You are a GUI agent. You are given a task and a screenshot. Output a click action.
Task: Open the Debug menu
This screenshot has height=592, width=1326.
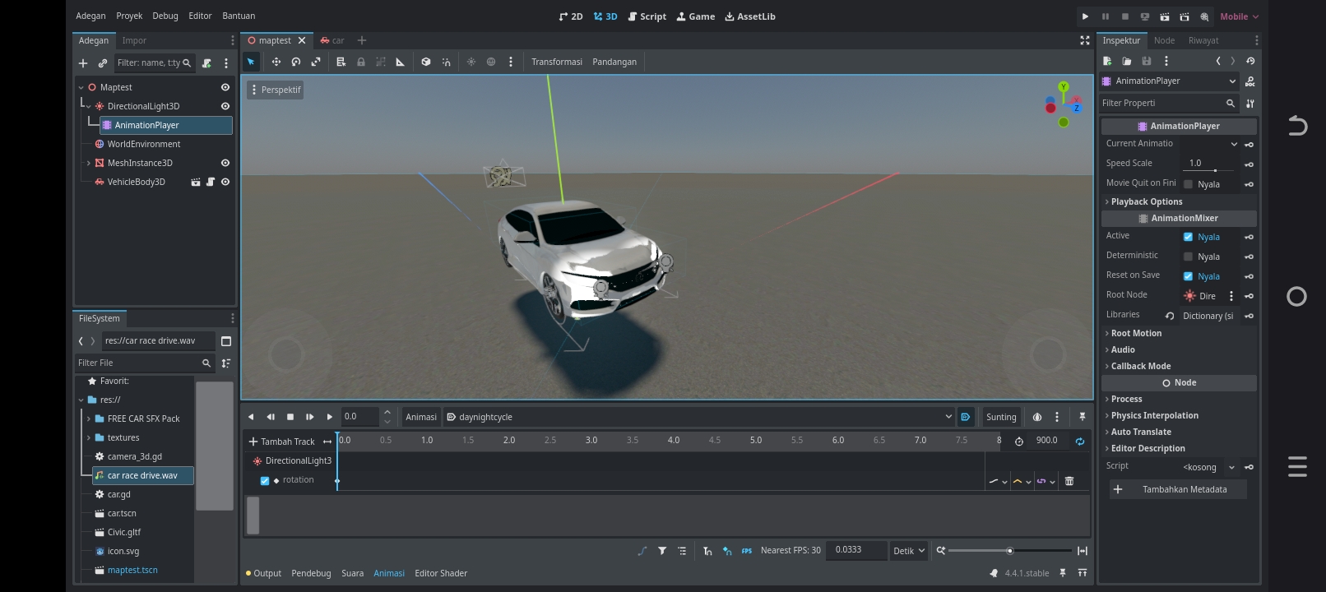point(165,16)
